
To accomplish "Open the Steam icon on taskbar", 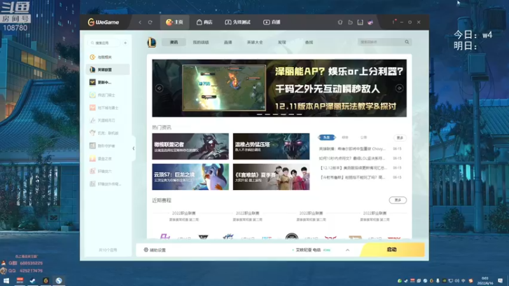I will click(x=32, y=281).
